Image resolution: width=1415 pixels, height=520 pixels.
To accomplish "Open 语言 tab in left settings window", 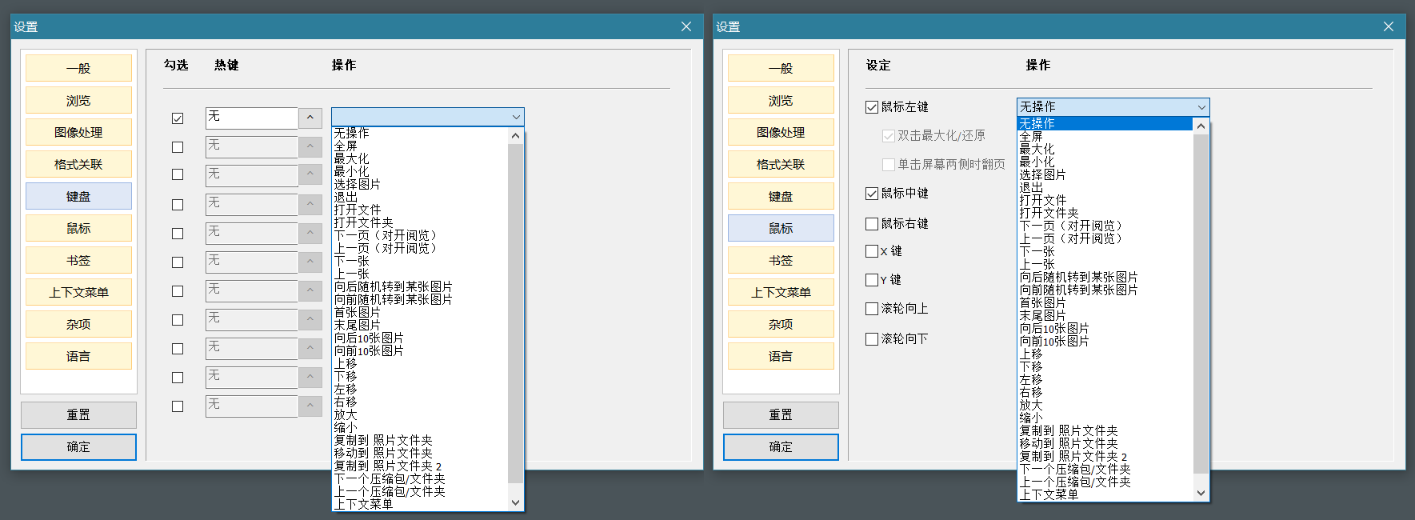I will point(78,356).
